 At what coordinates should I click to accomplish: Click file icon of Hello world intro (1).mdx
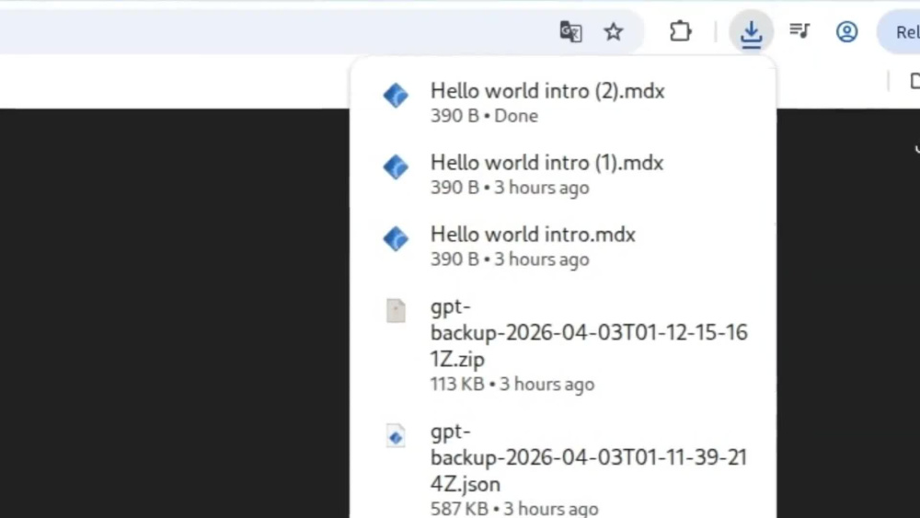[x=396, y=167]
